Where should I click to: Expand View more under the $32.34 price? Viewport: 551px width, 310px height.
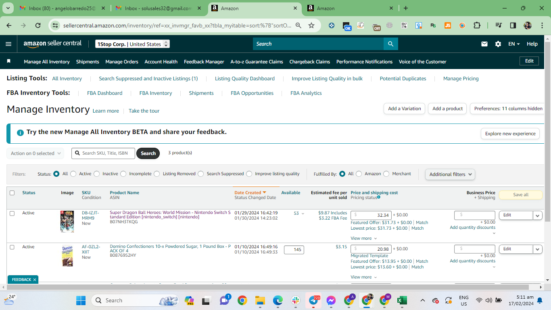[x=364, y=239]
